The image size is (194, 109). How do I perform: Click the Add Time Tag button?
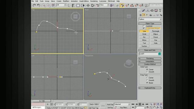click(x=93, y=108)
